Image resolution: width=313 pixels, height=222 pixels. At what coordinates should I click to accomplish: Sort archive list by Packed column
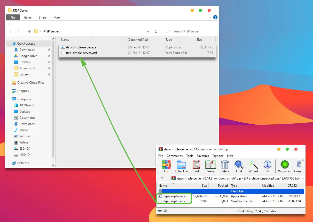pos(223,186)
